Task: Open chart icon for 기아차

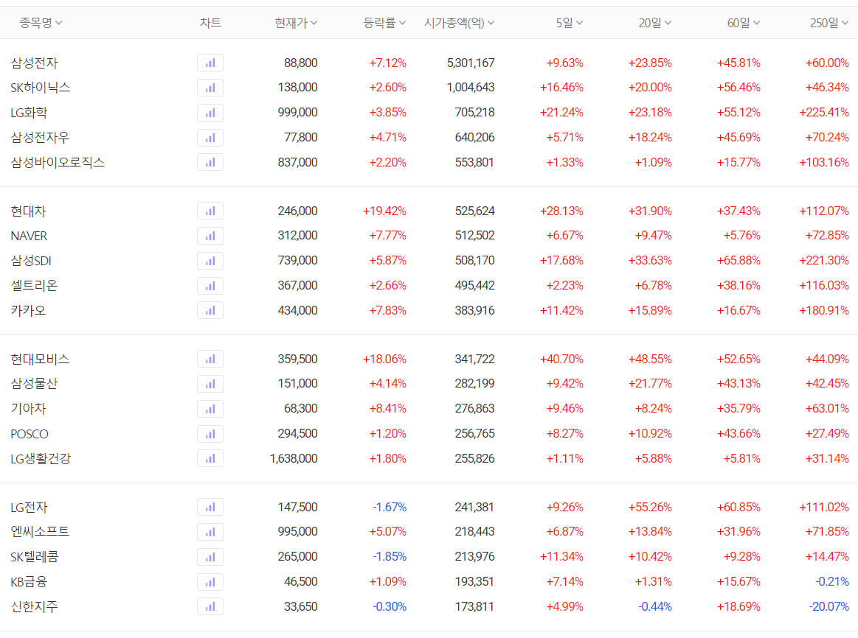Action: (210, 409)
